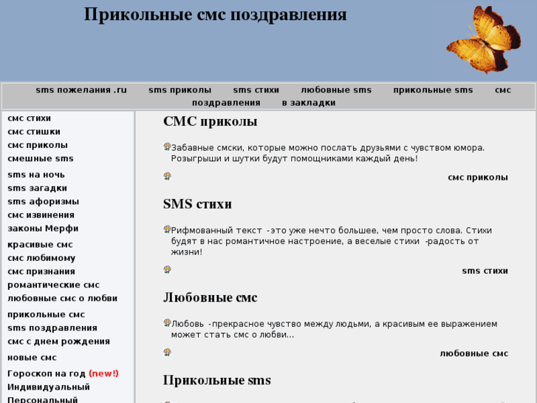537x403 pixels.
Task: Click the butterfly image in the header
Action: click(x=484, y=39)
